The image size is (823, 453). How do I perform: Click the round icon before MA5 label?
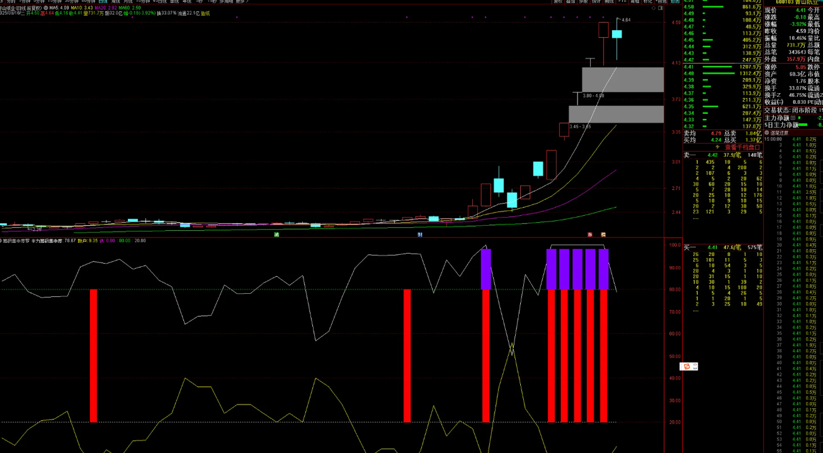46,8
